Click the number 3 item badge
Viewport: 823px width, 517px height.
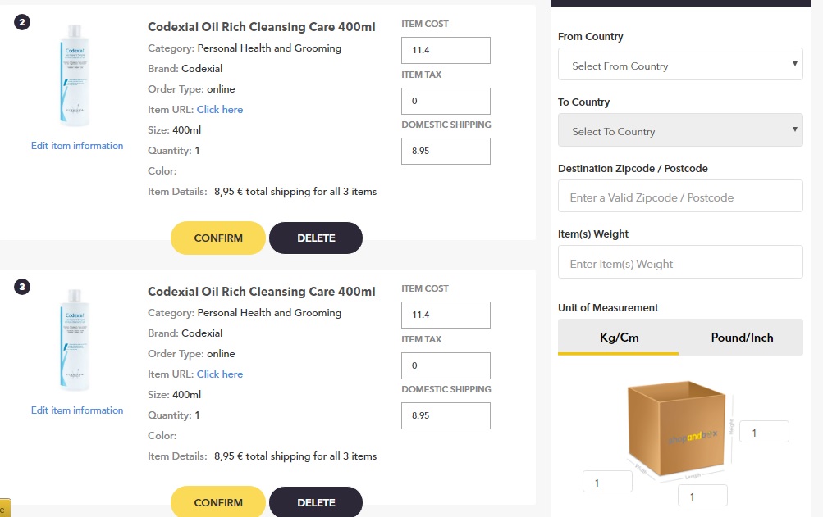pyautogui.click(x=22, y=287)
